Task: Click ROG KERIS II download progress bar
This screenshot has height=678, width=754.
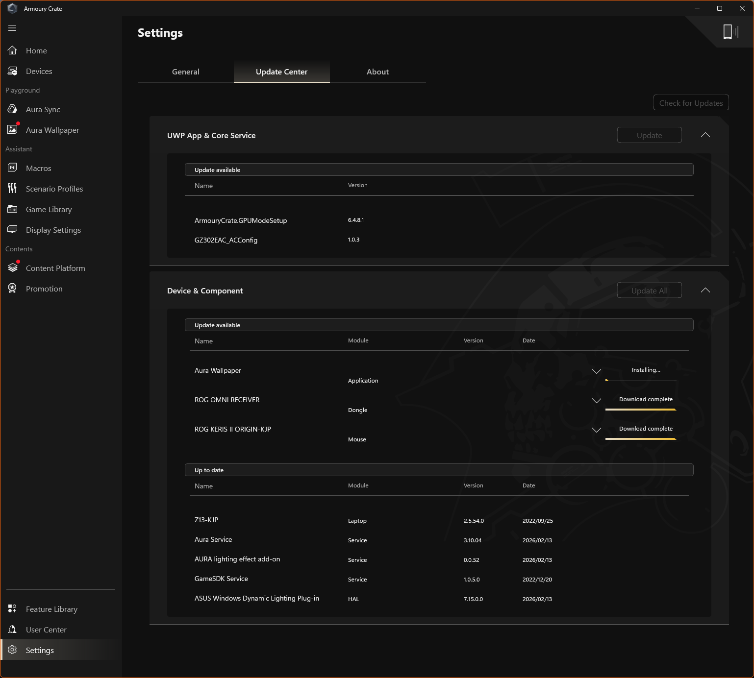Action: tap(641, 439)
